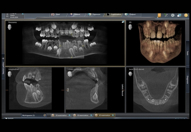The image size is (191, 132).
Task: Expand the Diagnosis side panel
Action: [x=188, y=80]
